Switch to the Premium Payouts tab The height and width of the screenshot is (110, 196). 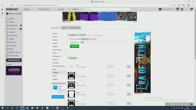pyautogui.click(x=74, y=28)
